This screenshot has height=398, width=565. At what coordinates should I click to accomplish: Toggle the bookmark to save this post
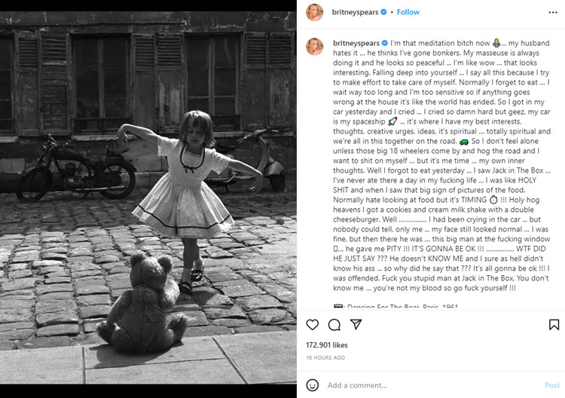(x=554, y=325)
